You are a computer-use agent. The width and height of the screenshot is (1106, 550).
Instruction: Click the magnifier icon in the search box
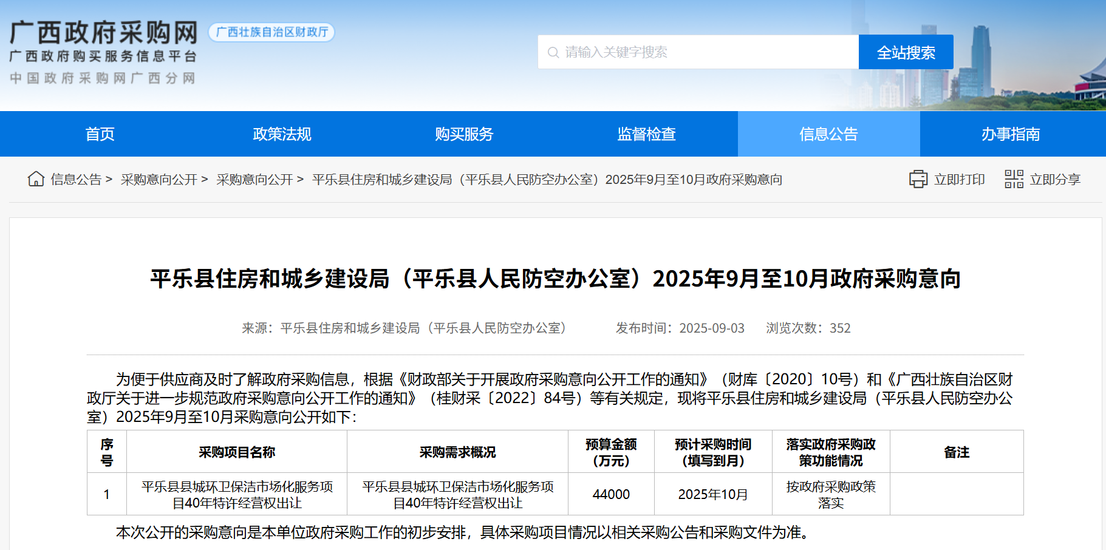point(553,53)
